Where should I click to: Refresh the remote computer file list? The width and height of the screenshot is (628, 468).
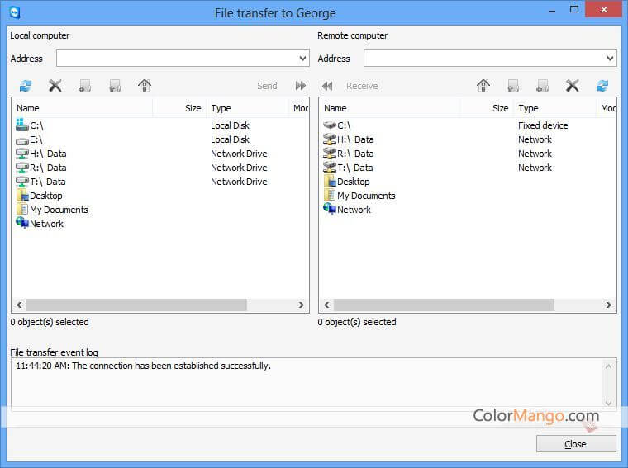(602, 86)
